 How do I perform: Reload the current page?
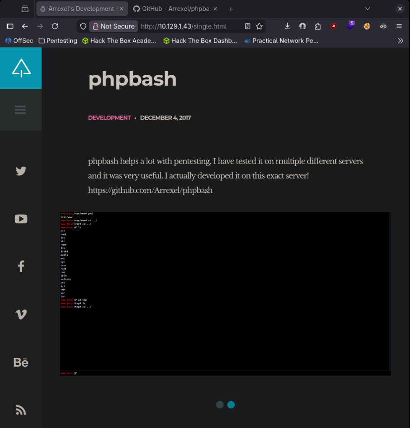point(55,26)
